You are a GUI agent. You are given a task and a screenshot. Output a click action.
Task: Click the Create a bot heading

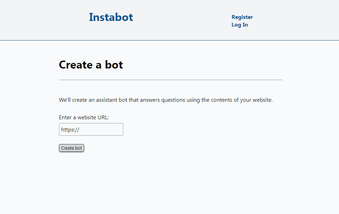[91, 65]
